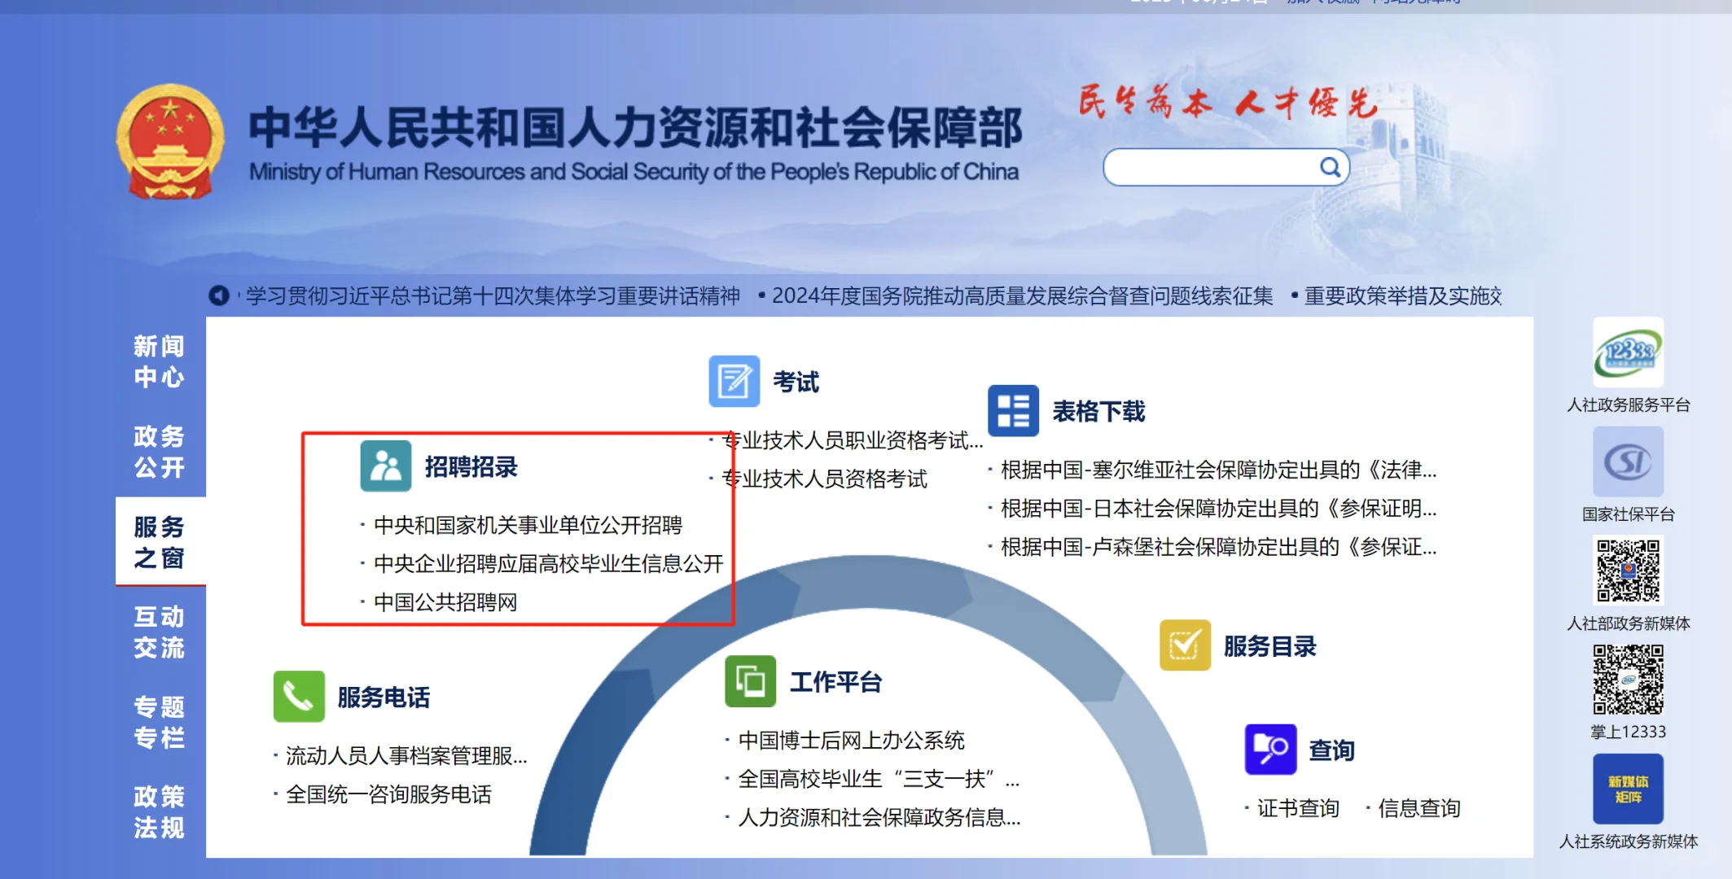Open 专业技术人员职业资格考试 link
This screenshot has height=879, width=1732.
[x=853, y=440]
